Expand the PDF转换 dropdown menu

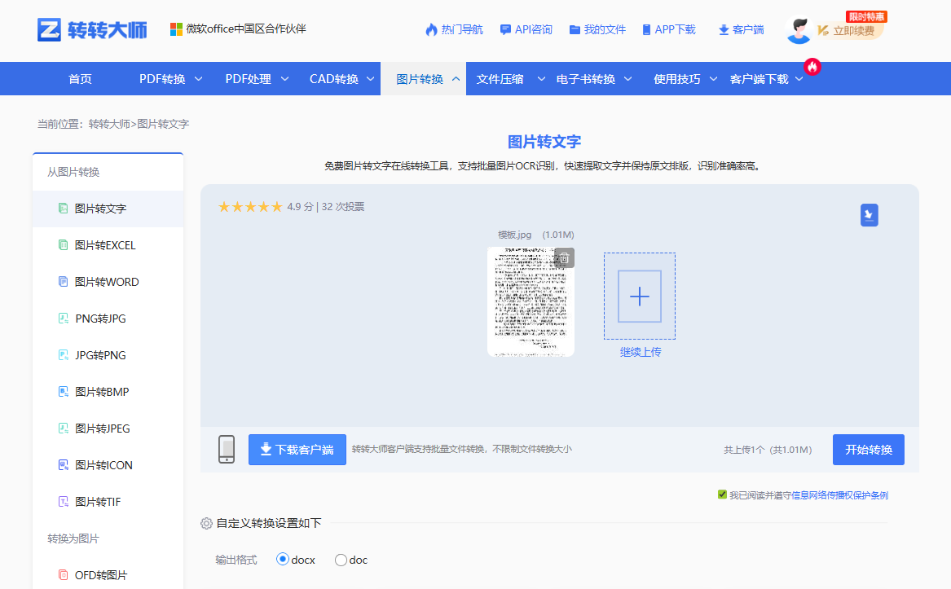point(162,78)
